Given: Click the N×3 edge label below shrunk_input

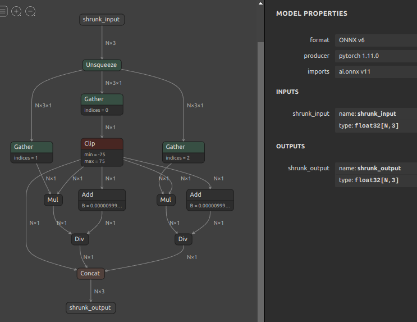Looking at the screenshot, I should pos(111,43).
